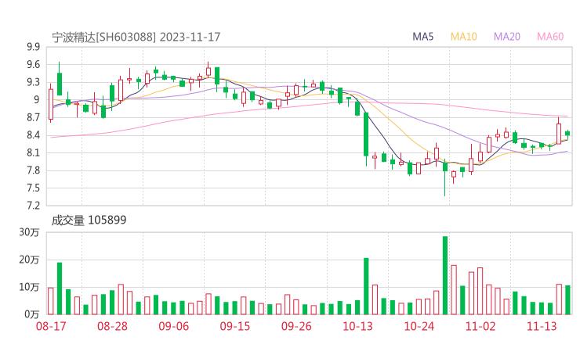Screen dimensions: 580x344
Task: Click the 09-06 date axis label
Action: pos(174,326)
